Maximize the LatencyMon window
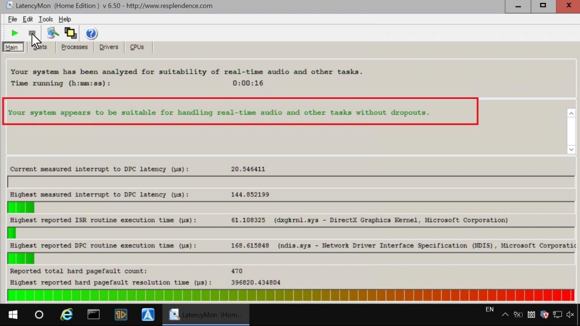The height and width of the screenshot is (326, 580). pyautogui.click(x=543, y=6)
